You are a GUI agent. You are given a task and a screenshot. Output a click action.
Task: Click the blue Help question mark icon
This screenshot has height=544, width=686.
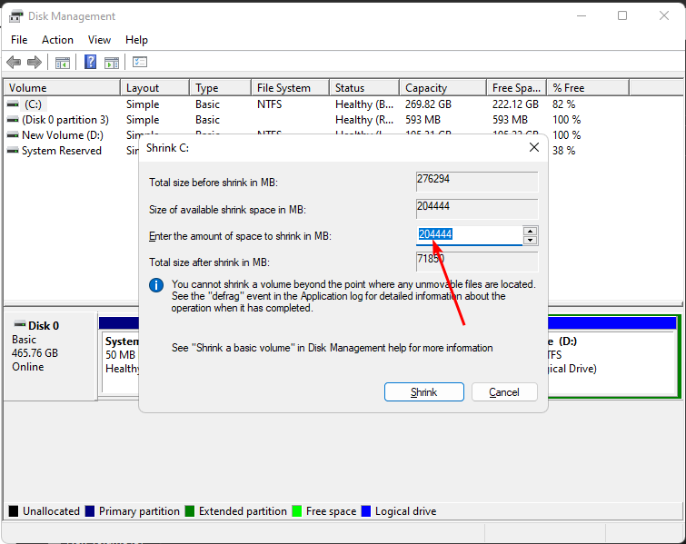point(90,62)
